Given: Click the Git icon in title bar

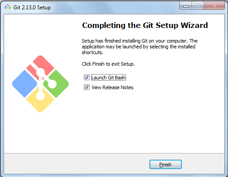Looking at the screenshot, I should click(x=8, y=7).
